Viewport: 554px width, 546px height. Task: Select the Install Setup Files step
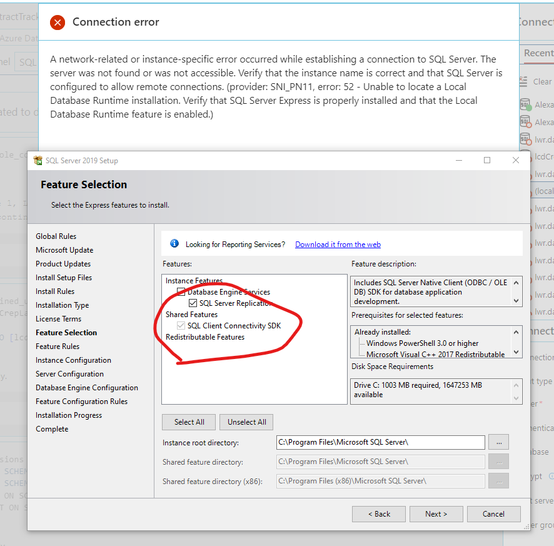click(64, 278)
